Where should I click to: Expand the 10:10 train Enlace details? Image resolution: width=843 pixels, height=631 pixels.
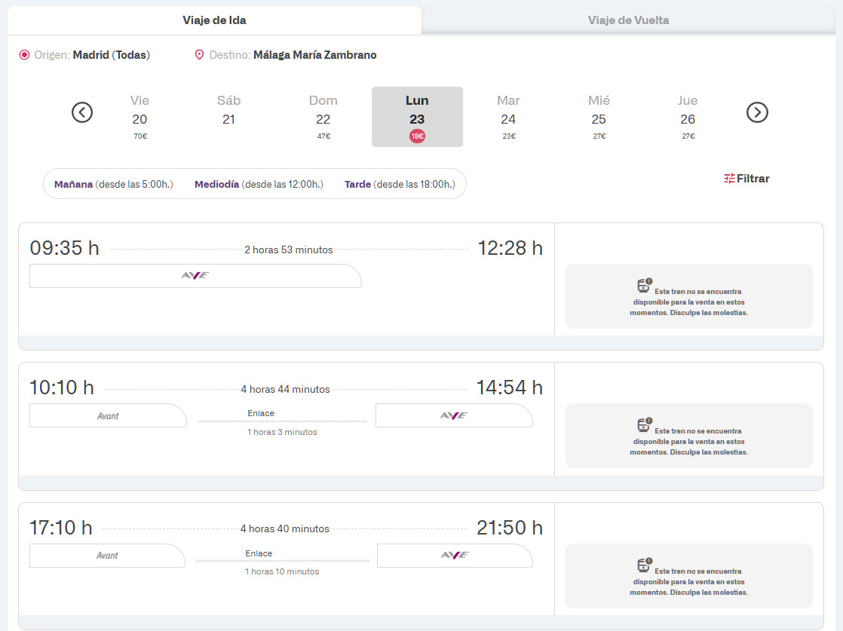point(261,413)
